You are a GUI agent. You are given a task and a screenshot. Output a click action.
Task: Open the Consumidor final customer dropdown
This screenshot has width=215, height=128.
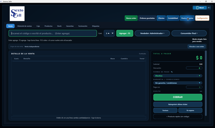pos(189,34)
